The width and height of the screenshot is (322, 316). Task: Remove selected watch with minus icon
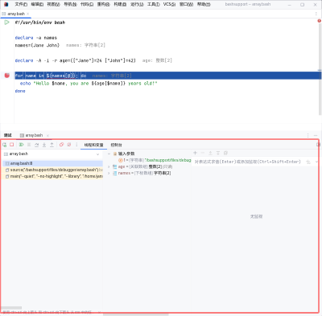pyautogui.click(x=203, y=153)
